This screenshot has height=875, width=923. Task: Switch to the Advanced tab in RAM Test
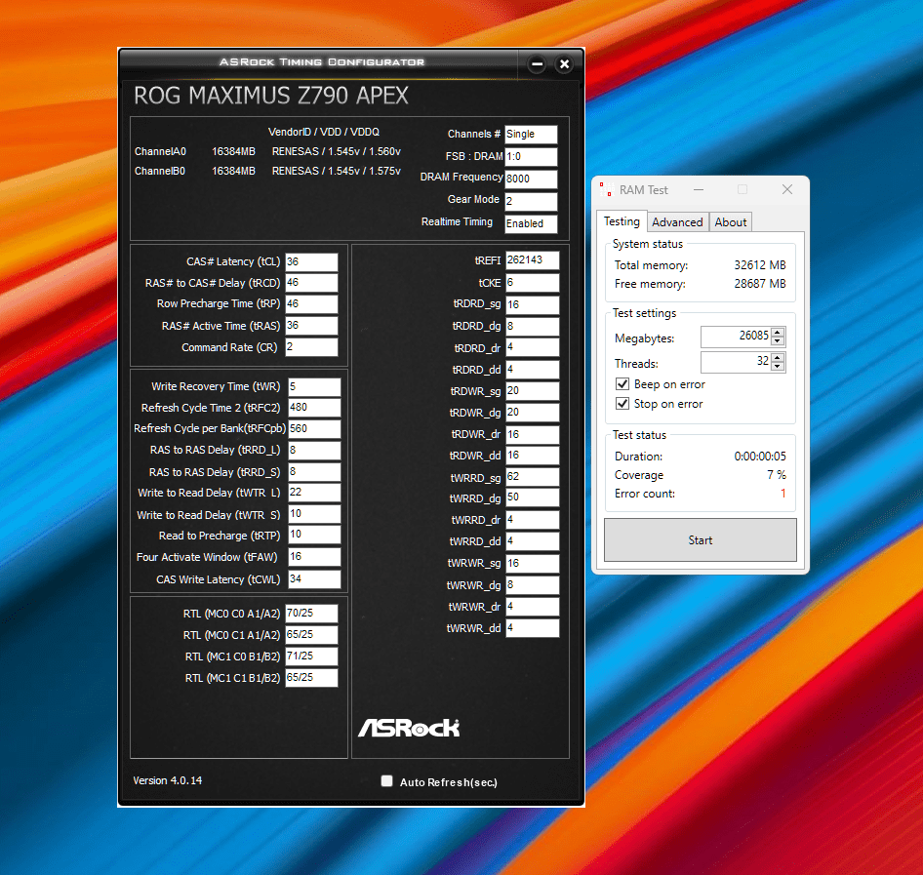[x=677, y=221]
